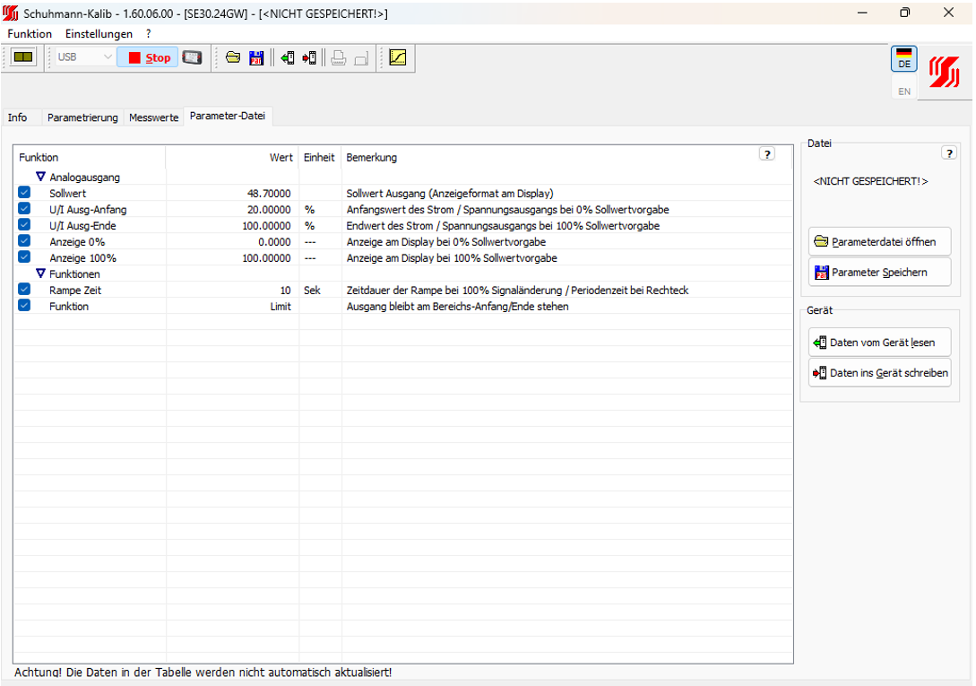Click the Schuhmann-Kalib title bar app icon

tap(10, 13)
